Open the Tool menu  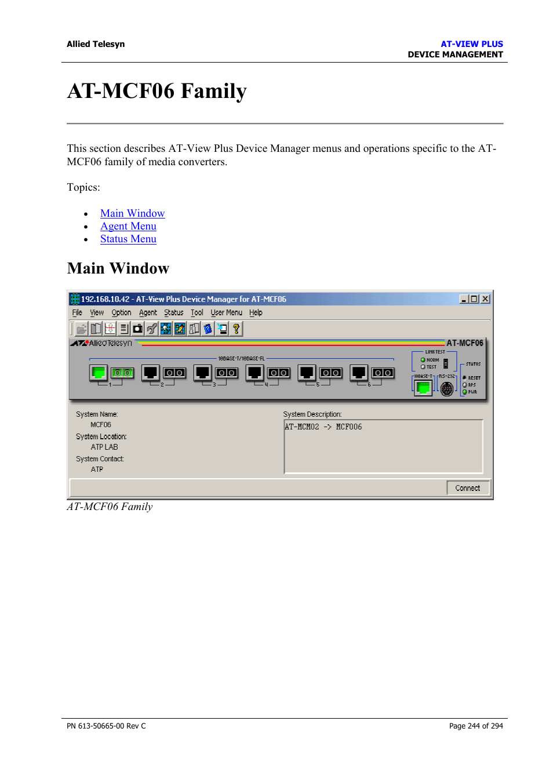pyautogui.click(x=197, y=312)
